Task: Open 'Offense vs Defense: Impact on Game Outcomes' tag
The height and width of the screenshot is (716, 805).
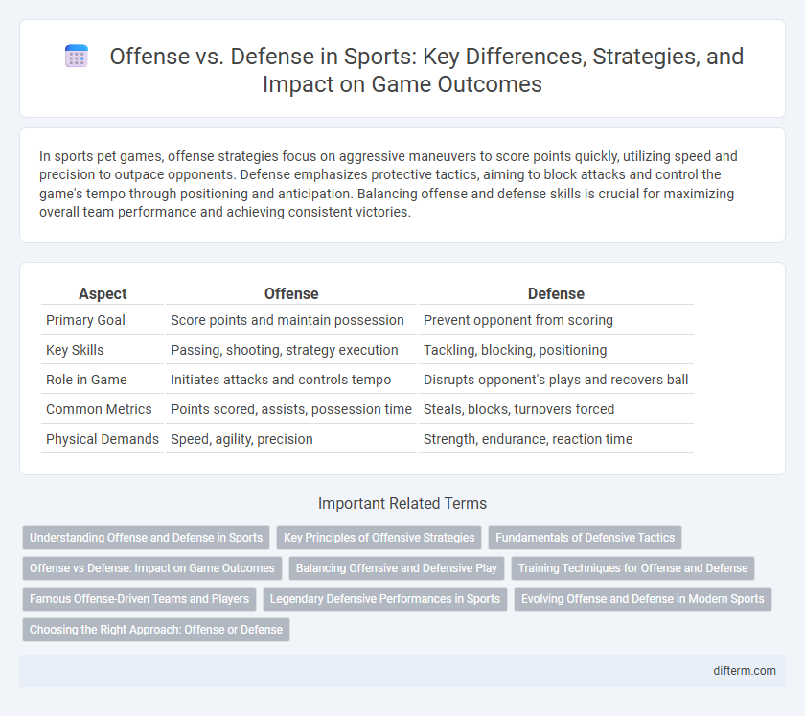Action: coord(152,568)
